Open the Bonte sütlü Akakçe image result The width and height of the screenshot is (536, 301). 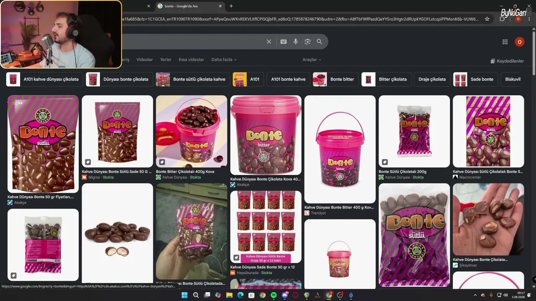tap(43, 144)
